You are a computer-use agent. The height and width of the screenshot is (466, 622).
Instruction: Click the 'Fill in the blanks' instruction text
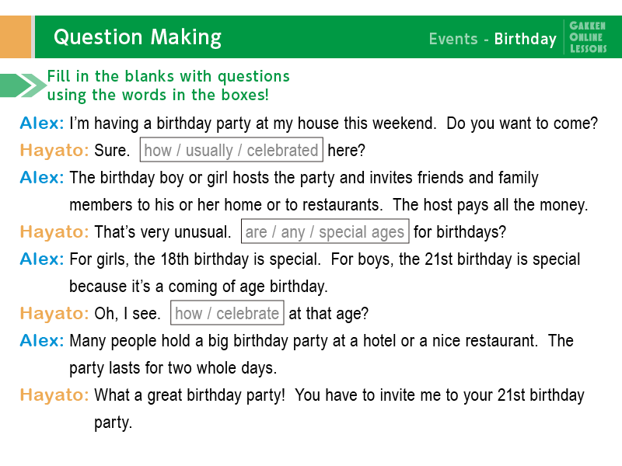point(169,85)
